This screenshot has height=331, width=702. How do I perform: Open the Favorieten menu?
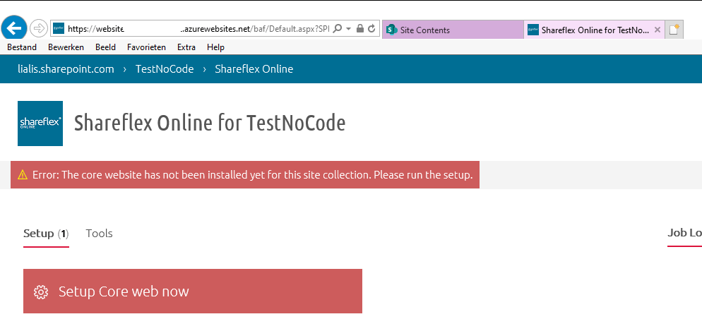pyautogui.click(x=146, y=47)
